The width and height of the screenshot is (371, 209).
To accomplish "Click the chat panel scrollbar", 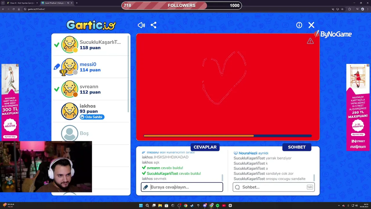I will [314, 178].
